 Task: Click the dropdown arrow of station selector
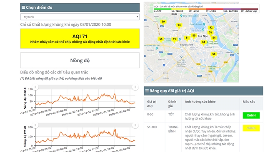137,17
